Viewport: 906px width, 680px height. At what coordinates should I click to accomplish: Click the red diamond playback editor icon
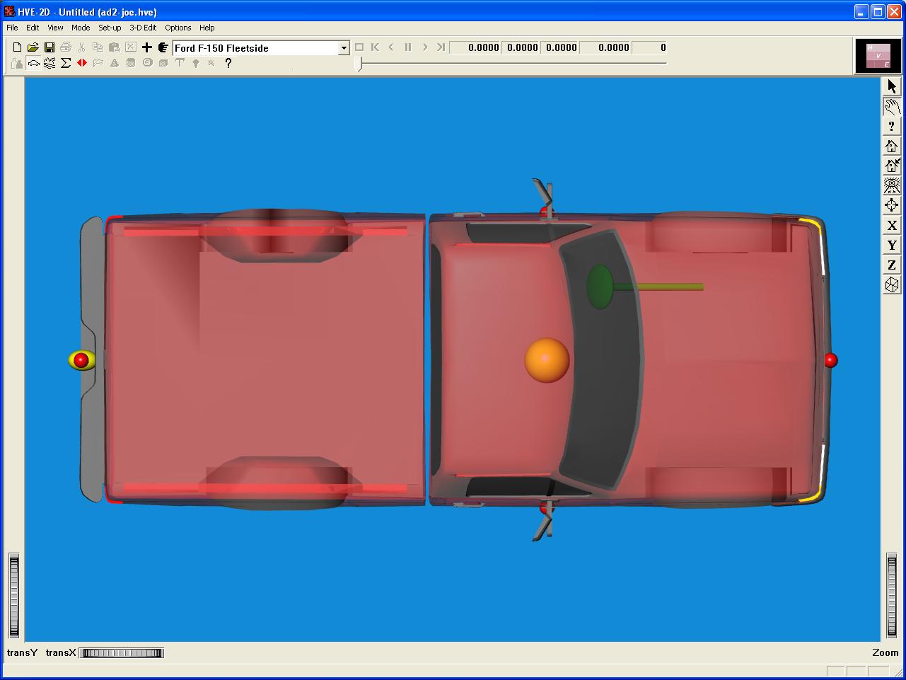click(82, 63)
